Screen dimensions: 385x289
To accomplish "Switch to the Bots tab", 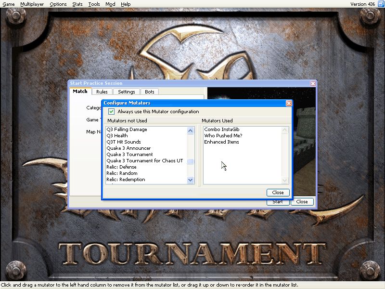I will point(150,92).
